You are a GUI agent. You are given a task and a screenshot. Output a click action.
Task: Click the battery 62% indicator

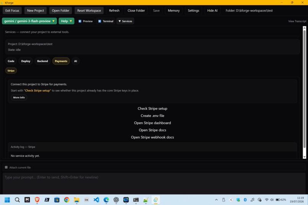tap(281, 200)
